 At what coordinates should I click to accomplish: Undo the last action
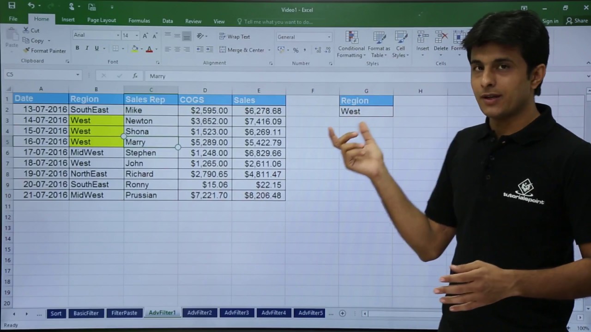point(31,6)
